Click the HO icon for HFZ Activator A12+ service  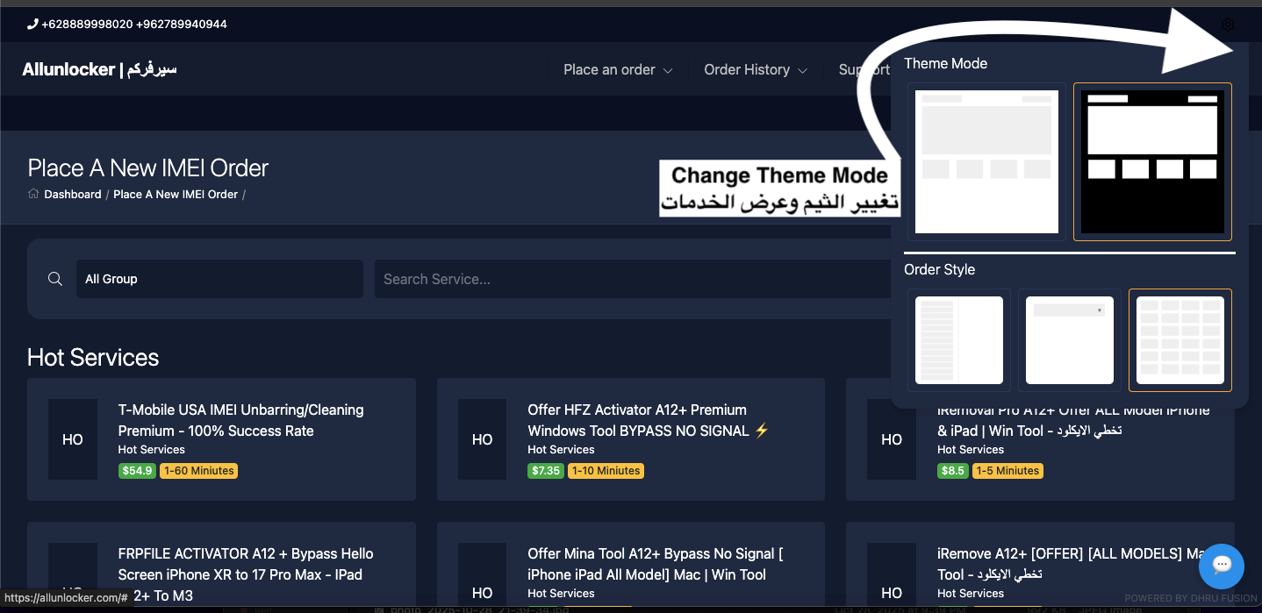tap(482, 439)
